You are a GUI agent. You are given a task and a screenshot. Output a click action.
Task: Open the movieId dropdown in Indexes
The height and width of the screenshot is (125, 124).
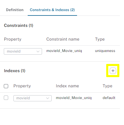point(32,98)
